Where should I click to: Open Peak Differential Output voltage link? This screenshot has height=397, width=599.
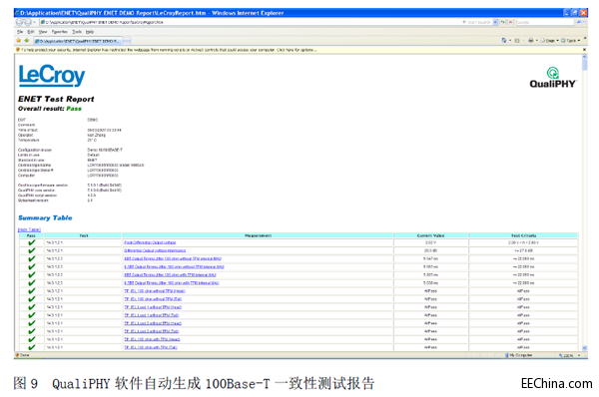click(x=150, y=242)
